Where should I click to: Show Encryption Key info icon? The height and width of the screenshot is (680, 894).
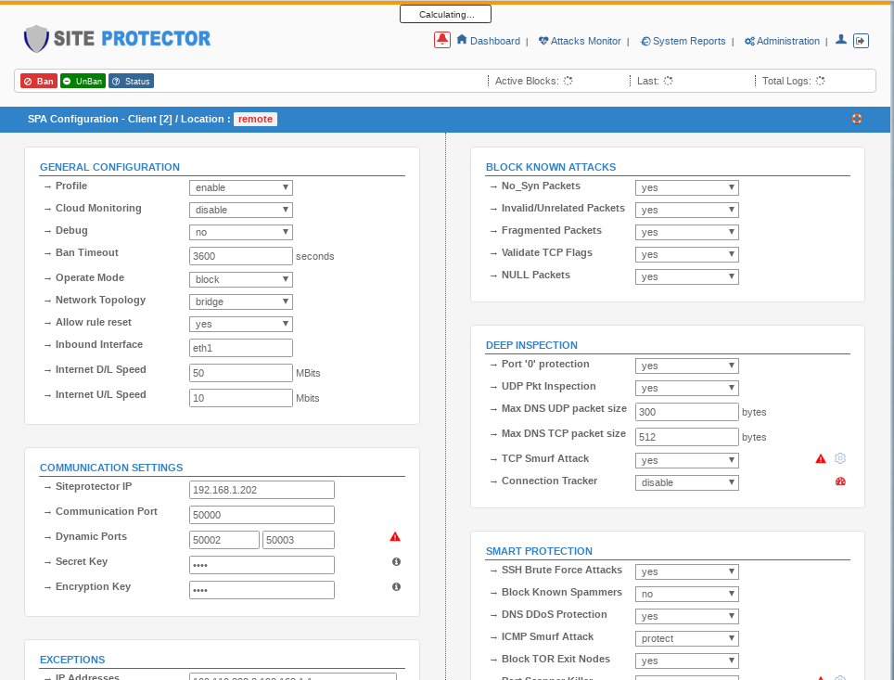tap(396, 587)
